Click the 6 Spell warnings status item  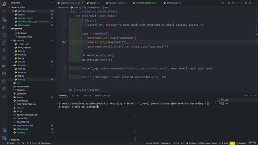coord(224,143)
